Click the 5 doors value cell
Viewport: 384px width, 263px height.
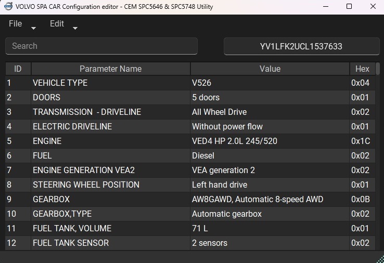[x=270, y=97]
